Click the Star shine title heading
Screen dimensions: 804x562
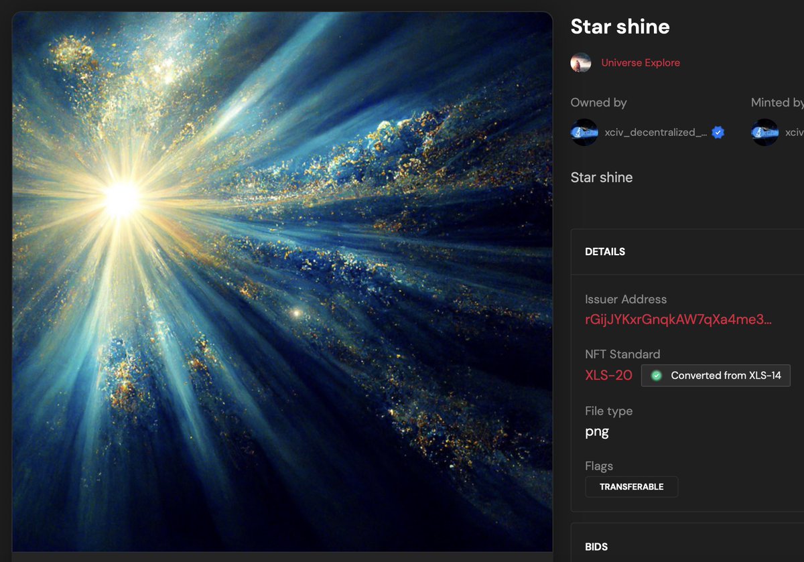620,27
